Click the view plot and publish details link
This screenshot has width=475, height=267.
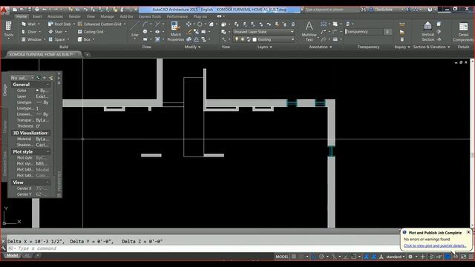435,245
